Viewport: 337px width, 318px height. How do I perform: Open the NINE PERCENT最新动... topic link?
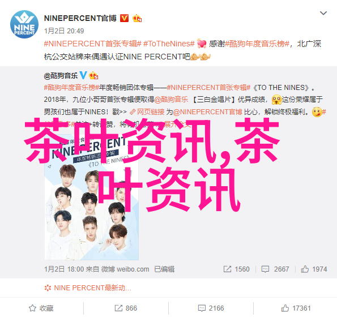tap(88, 287)
